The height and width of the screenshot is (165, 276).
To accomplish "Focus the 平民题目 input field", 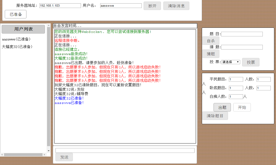I will [236, 79].
